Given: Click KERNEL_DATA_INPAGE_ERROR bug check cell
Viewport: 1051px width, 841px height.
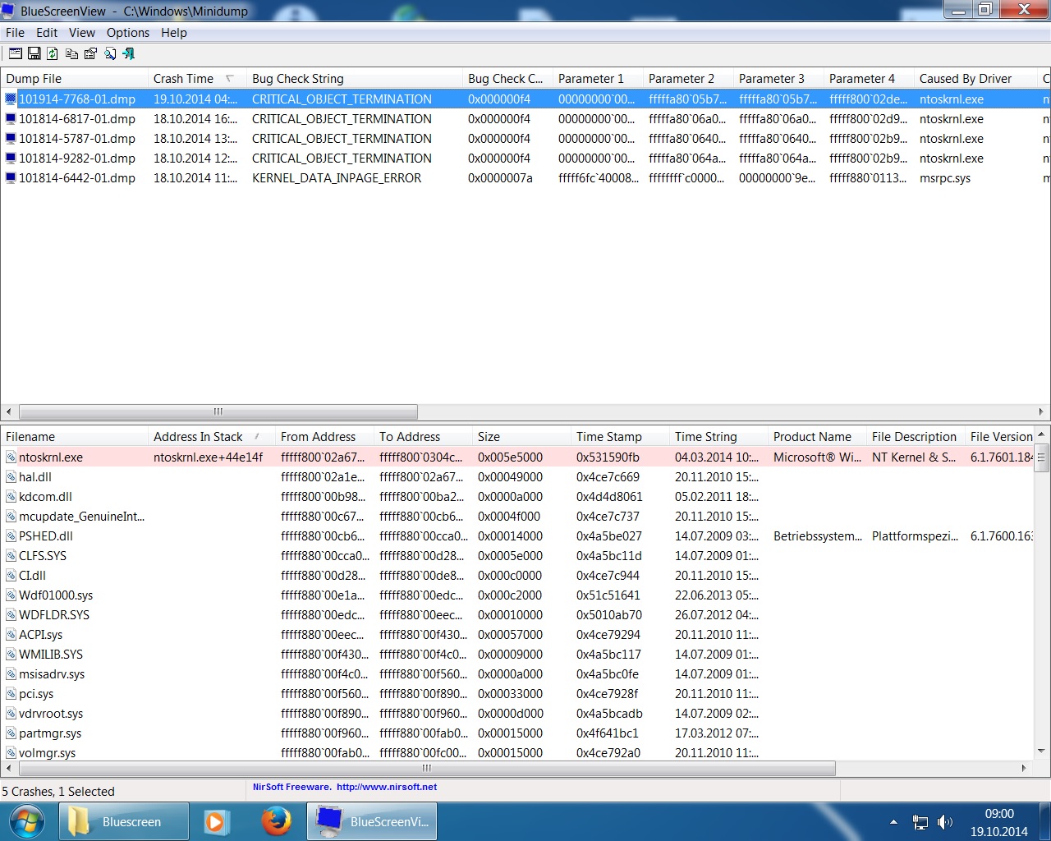Looking at the screenshot, I should [x=337, y=177].
